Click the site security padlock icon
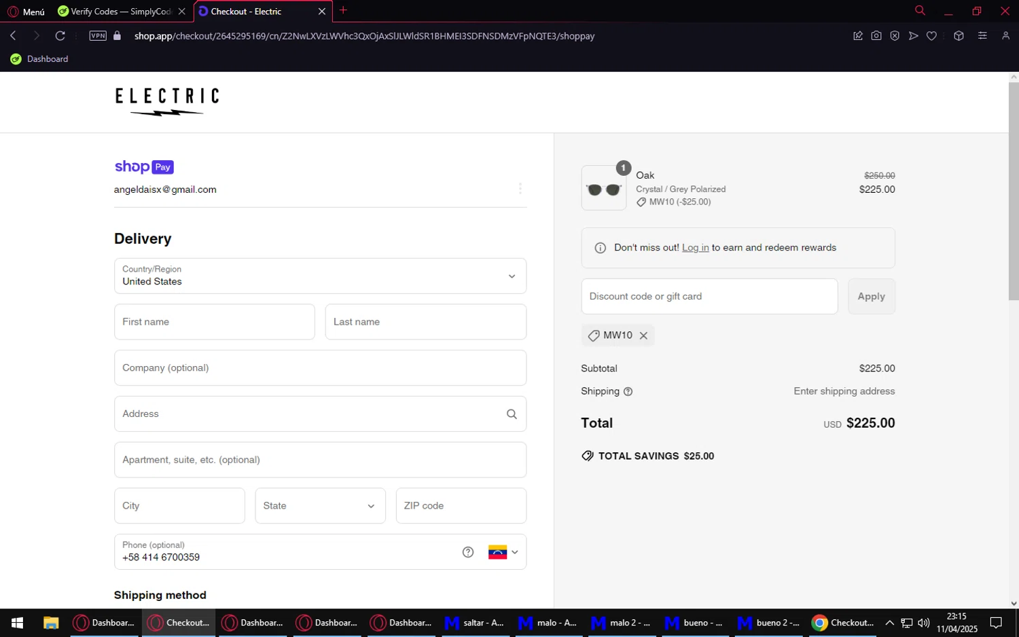This screenshot has width=1019, height=637. [x=117, y=36]
